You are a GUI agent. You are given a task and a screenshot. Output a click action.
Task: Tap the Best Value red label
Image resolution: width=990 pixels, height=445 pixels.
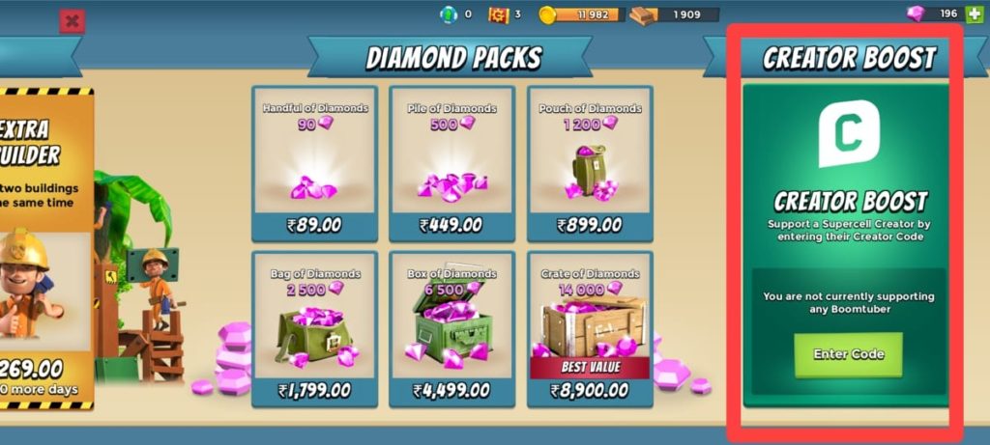pos(590,368)
